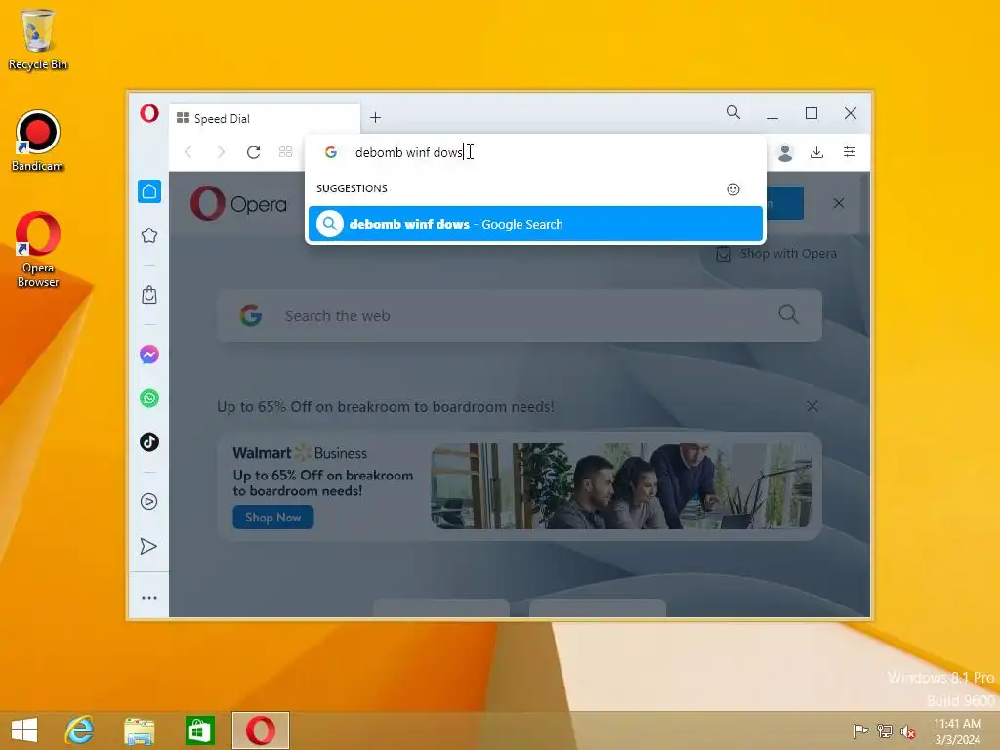1000x750 pixels.
Task: Select Opera Browser desktop shortcut
Action: tap(38, 250)
